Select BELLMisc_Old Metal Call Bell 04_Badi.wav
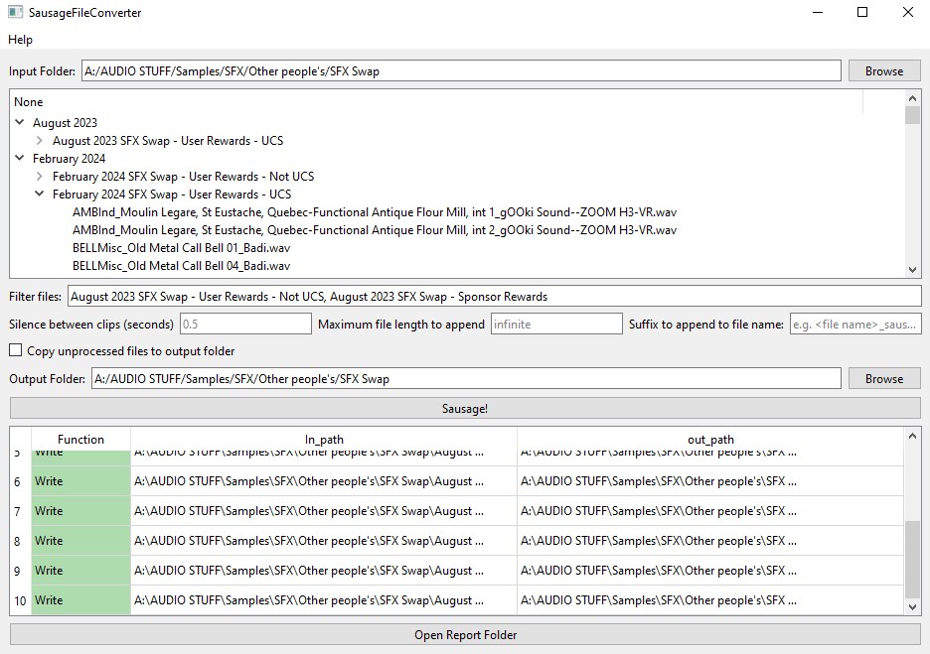 181,265
